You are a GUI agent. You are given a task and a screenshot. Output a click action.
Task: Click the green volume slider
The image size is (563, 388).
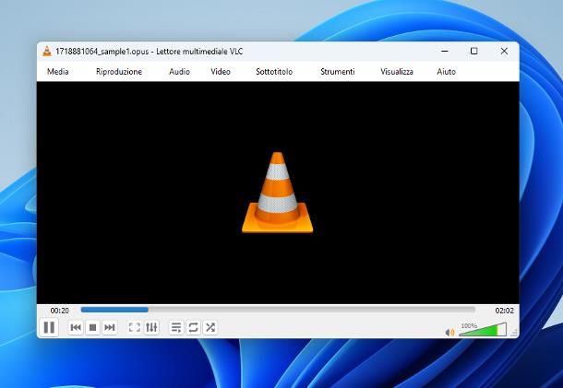[483, 330]
